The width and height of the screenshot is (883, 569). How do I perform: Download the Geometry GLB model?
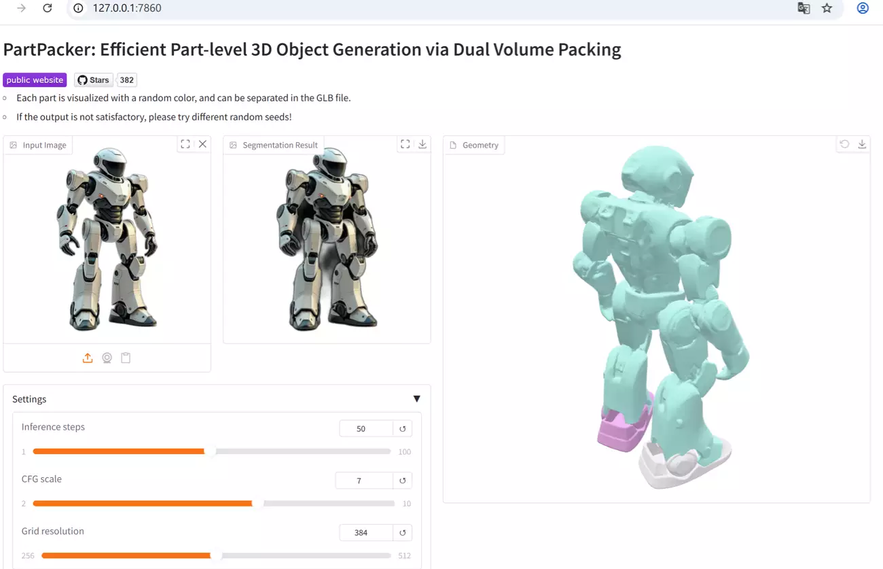(x=862, y=144)
